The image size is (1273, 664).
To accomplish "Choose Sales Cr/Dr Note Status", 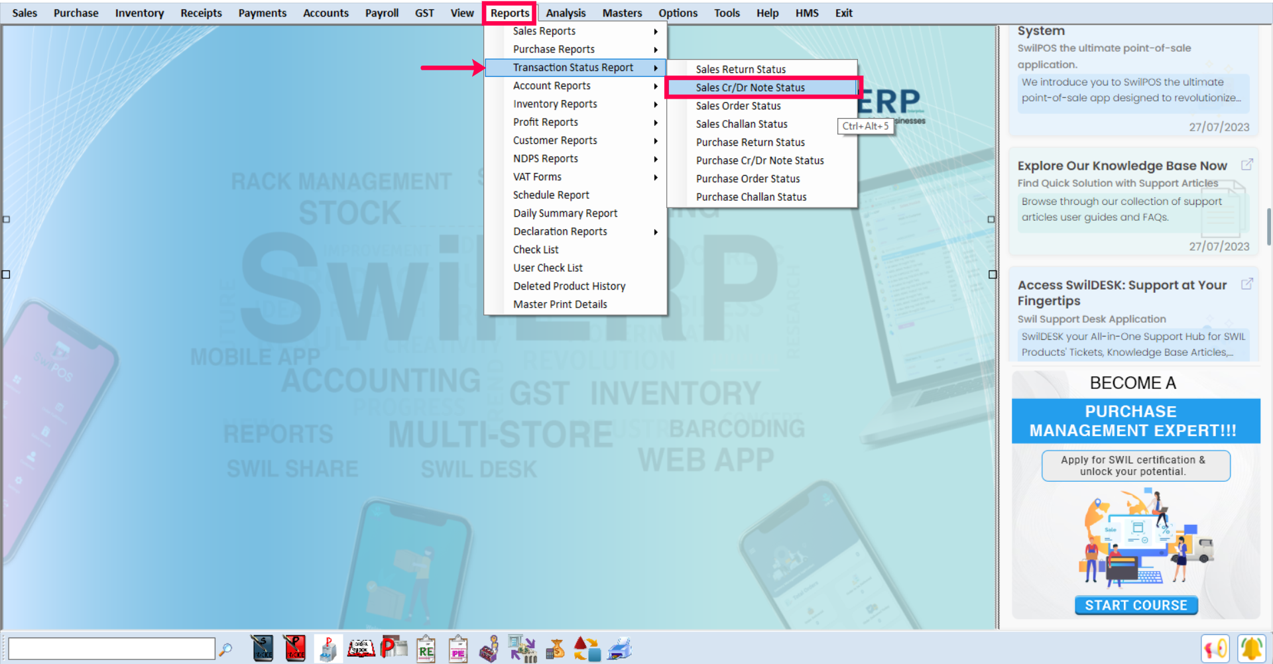I will click(762, 87).
